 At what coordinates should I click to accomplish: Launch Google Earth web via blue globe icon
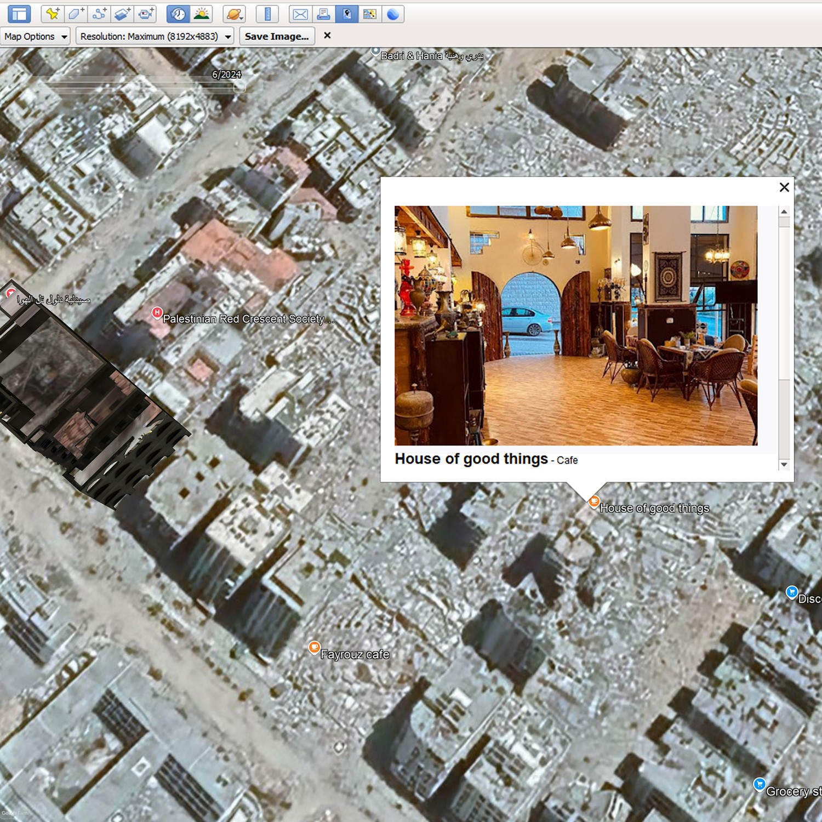[x=393, y=14]
